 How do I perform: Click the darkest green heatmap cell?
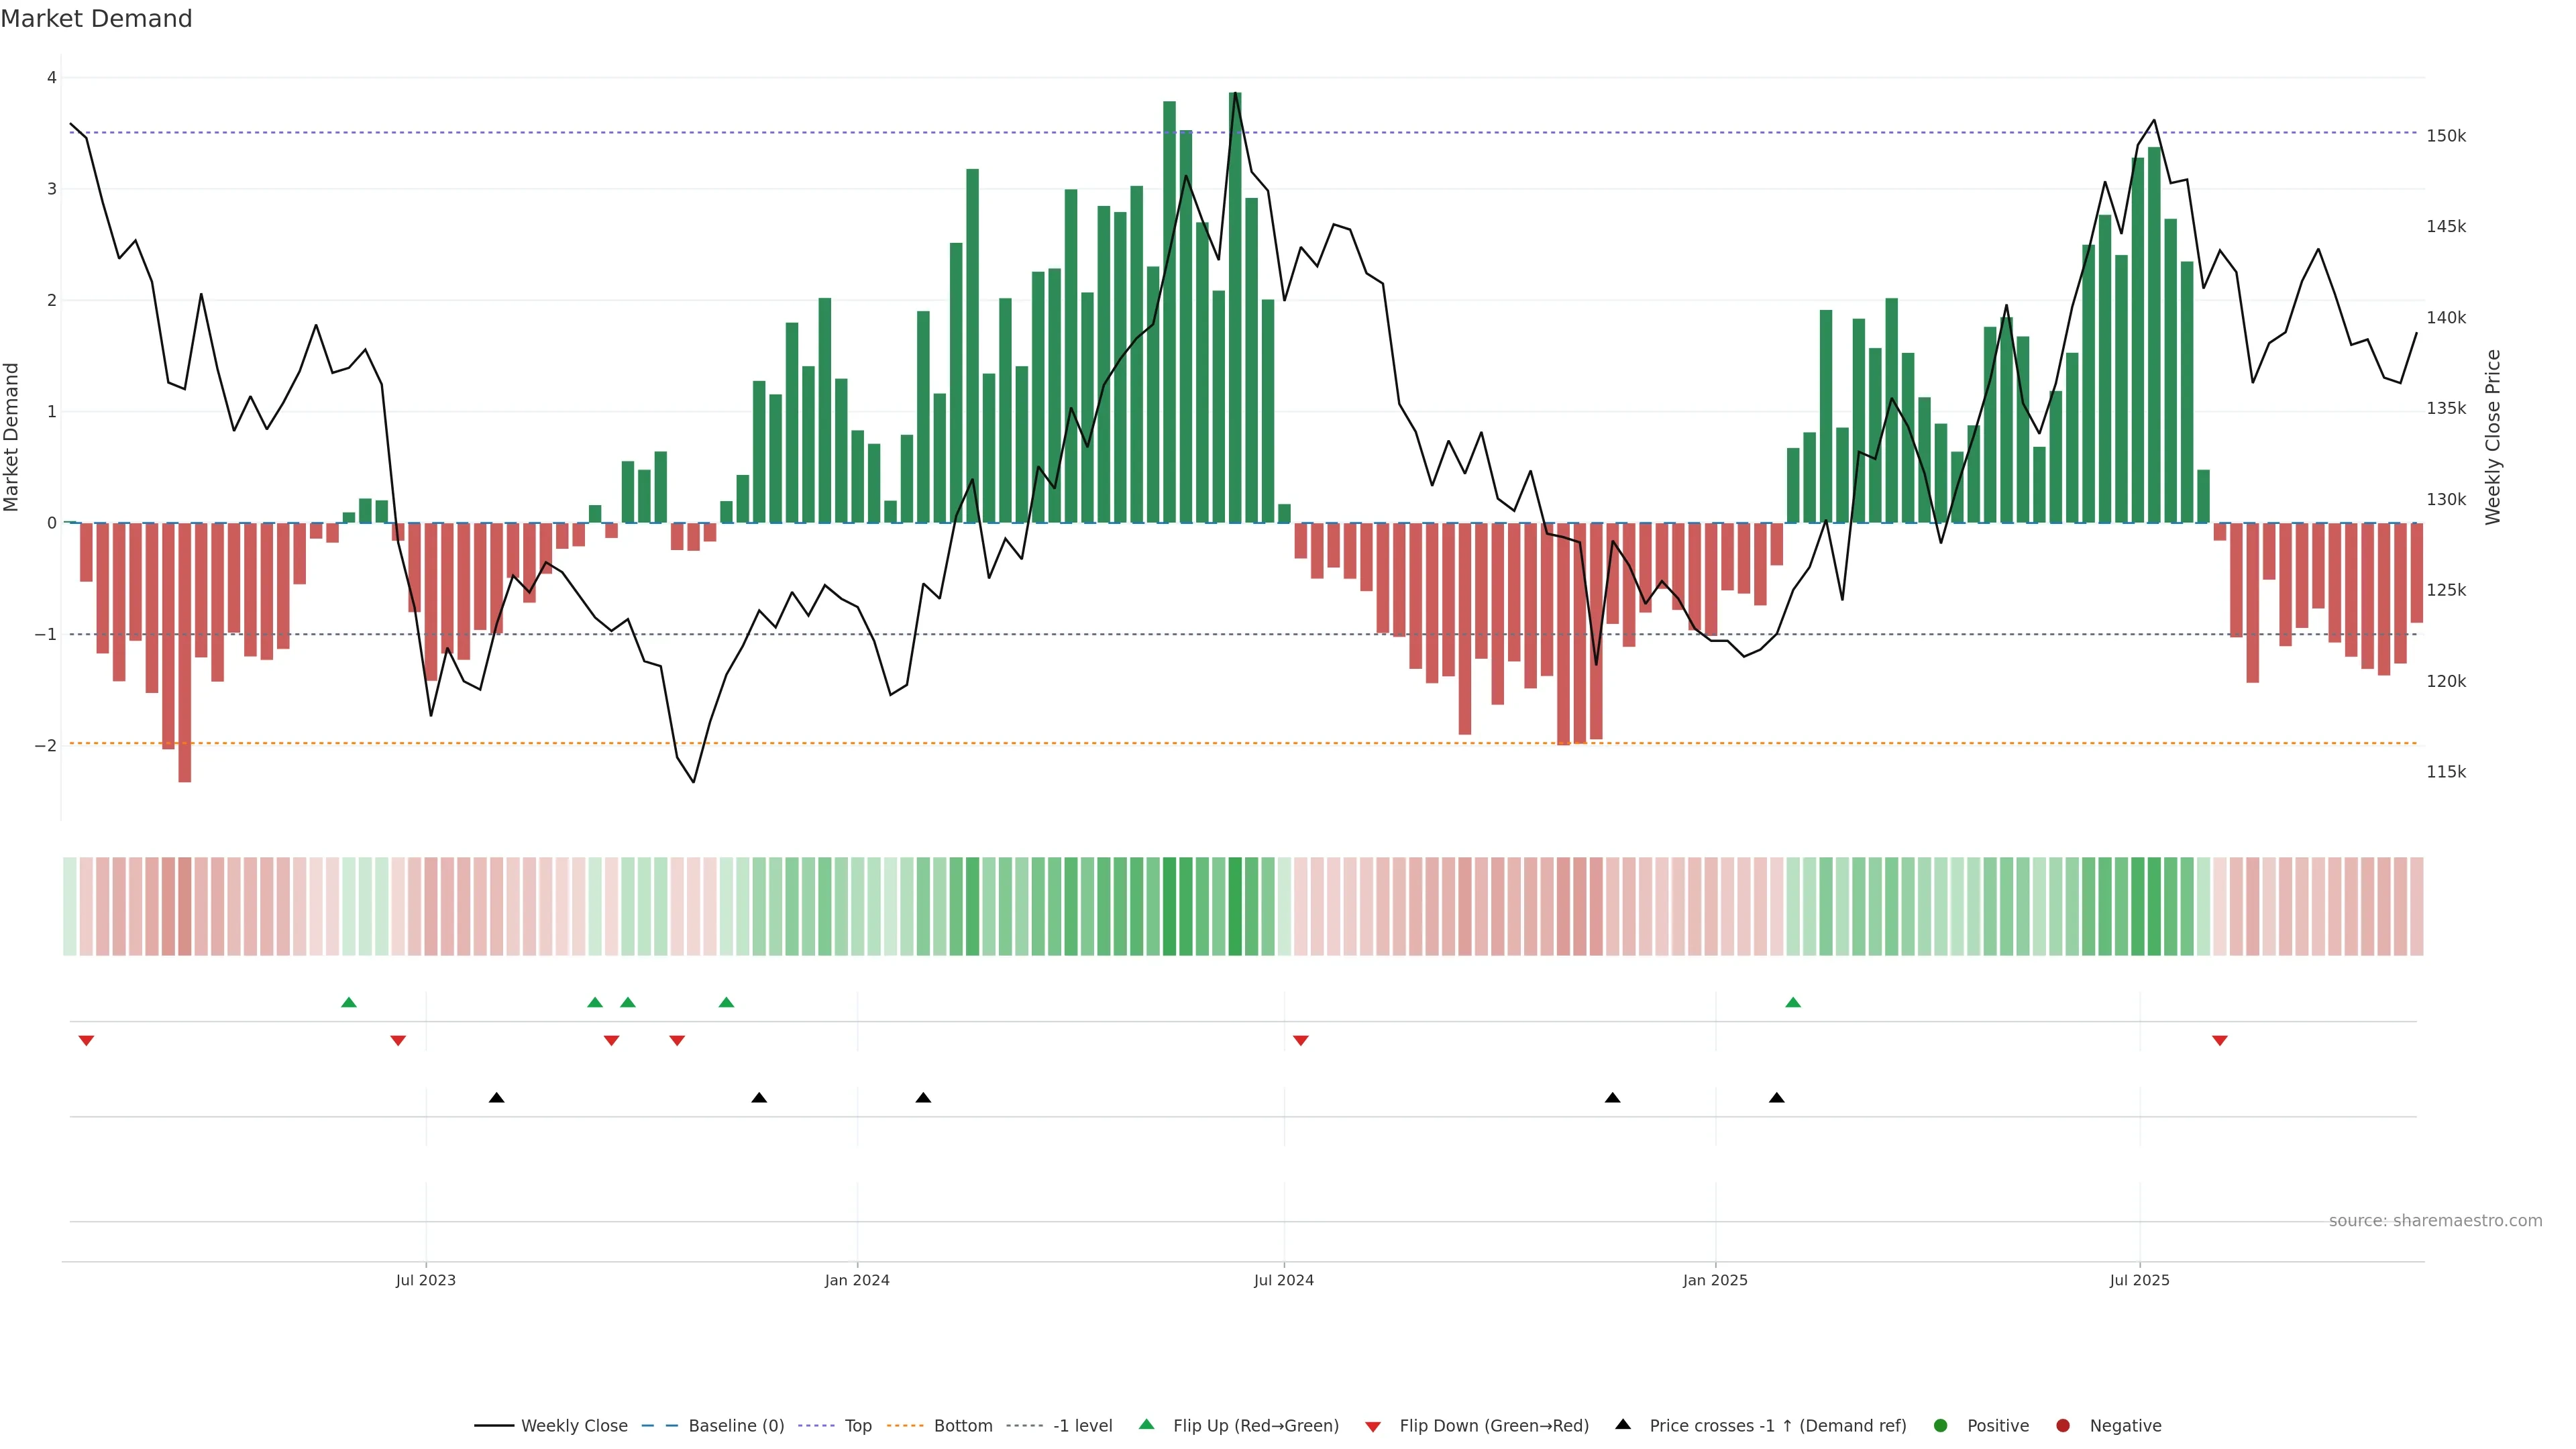[1235, 906]
